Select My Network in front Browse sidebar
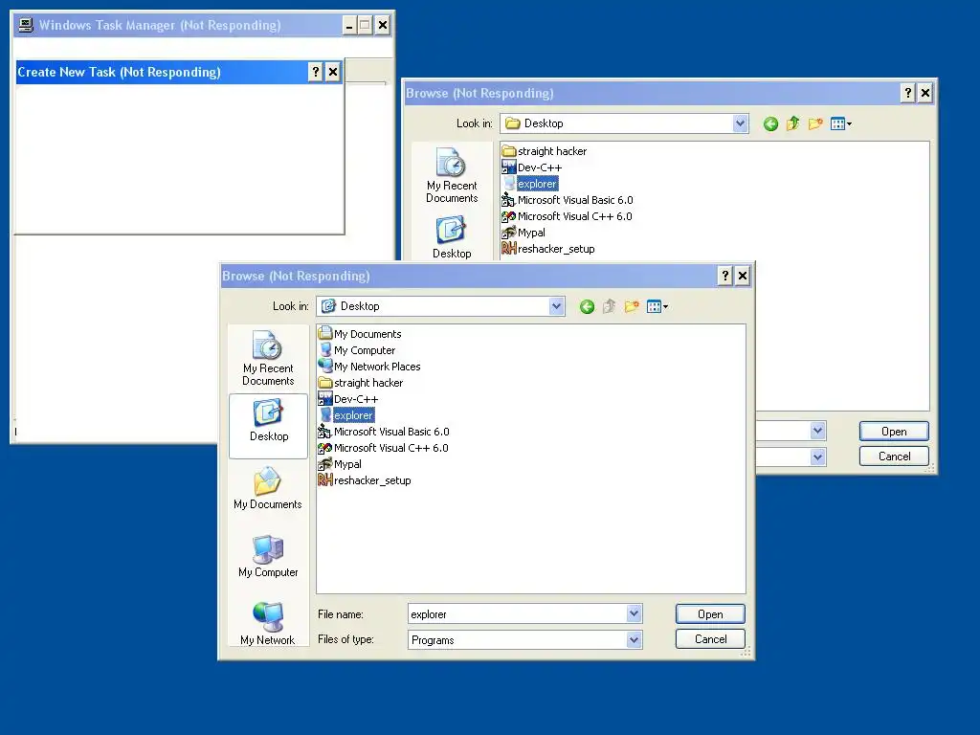Image resolution: width=980 pixels, height=735 pixels. (x=268, y=623)
